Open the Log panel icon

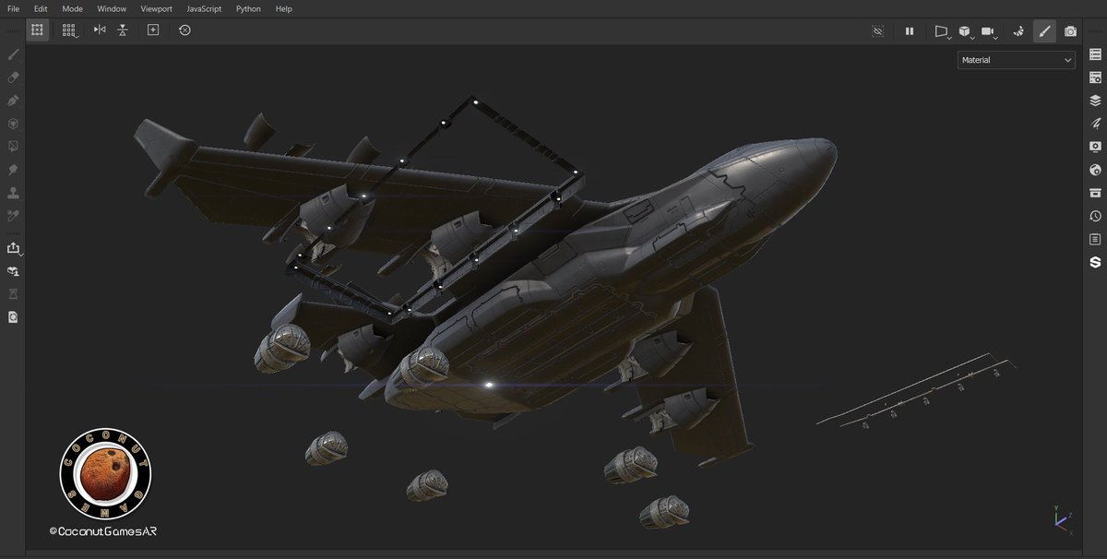tap(1095, 239)
